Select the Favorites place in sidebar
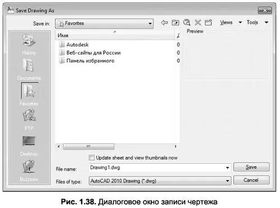 coord(29,94)
